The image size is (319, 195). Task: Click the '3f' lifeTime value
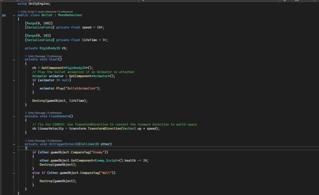pyautogui.click(x=104, y=40)
